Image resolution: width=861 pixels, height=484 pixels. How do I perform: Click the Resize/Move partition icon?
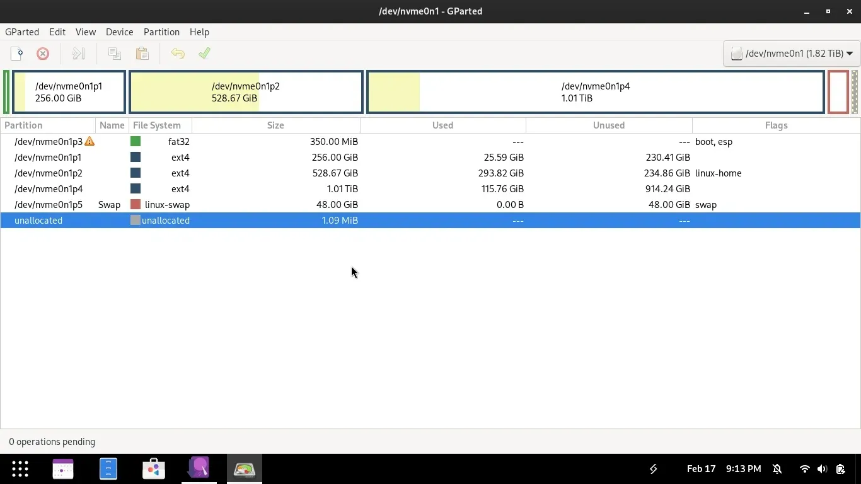point(78,54)
